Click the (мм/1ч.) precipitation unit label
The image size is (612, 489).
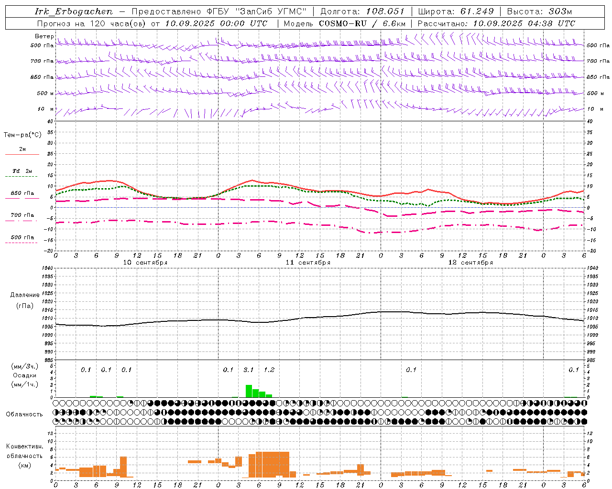pyautogui.click(x=25, y=384)
